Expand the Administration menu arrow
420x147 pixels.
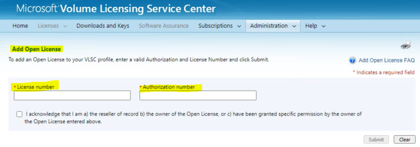tap(294, 26)
